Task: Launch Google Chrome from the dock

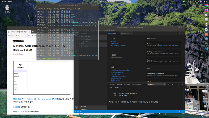Action: point(206,6)
